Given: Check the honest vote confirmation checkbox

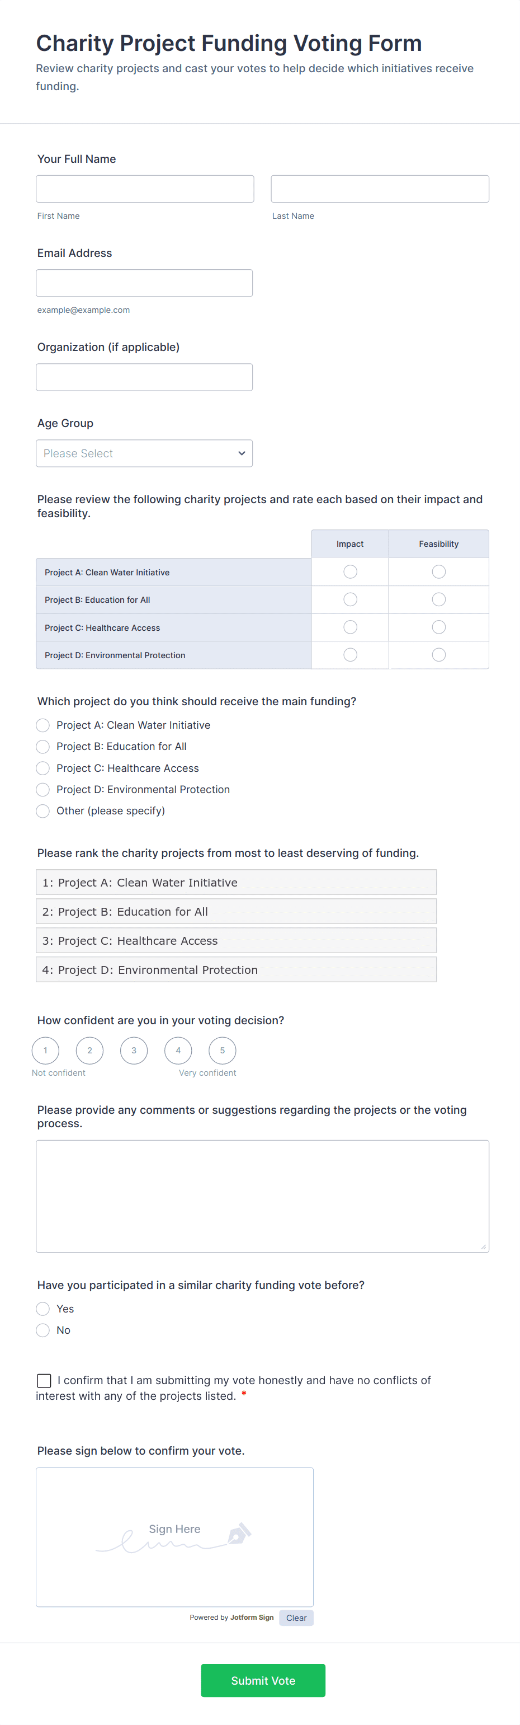Looking at the screenshot, I should (44, 1380).
